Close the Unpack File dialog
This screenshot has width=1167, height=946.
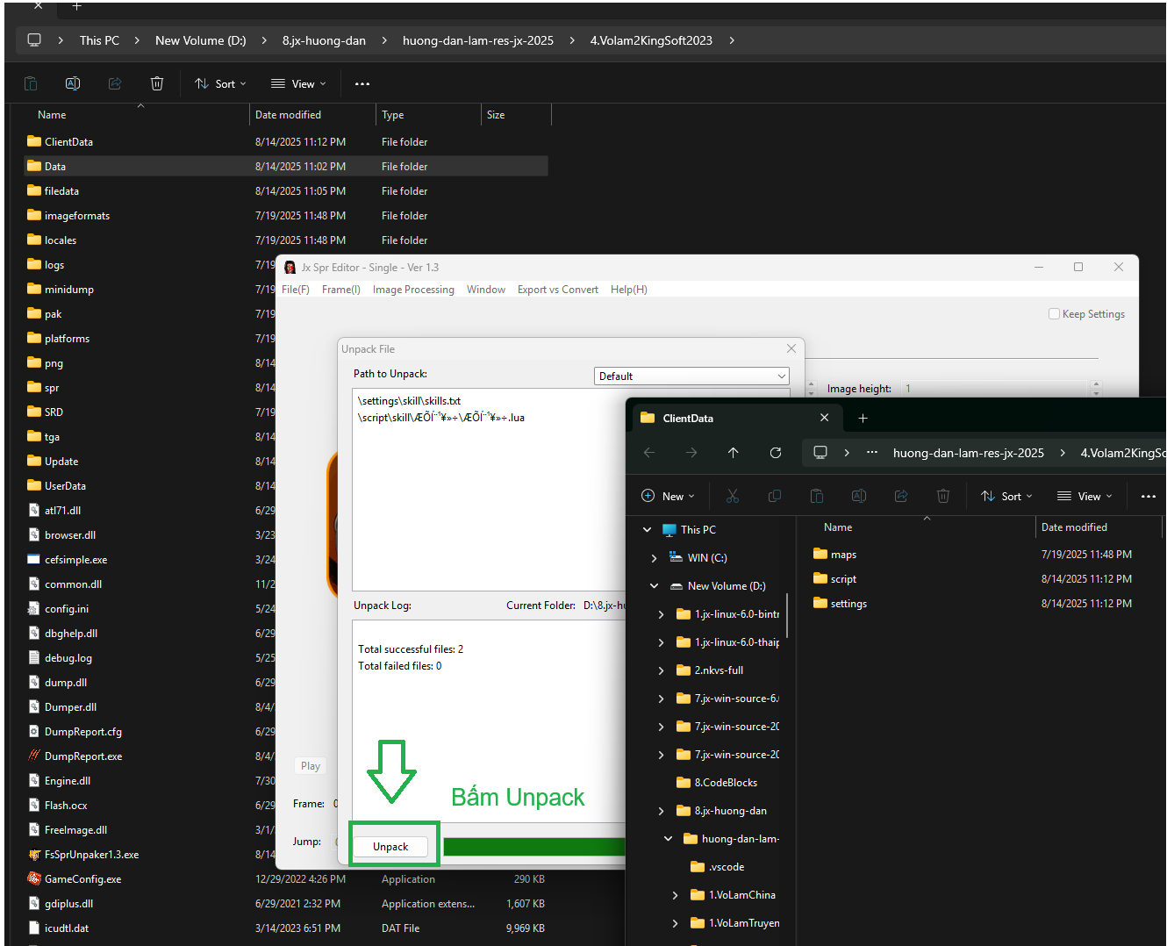791,348
